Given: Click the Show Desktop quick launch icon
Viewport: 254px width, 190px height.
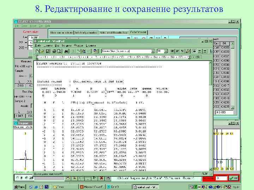Looking at the screenshot, I should pyautogui.click(x=31, y=187).
